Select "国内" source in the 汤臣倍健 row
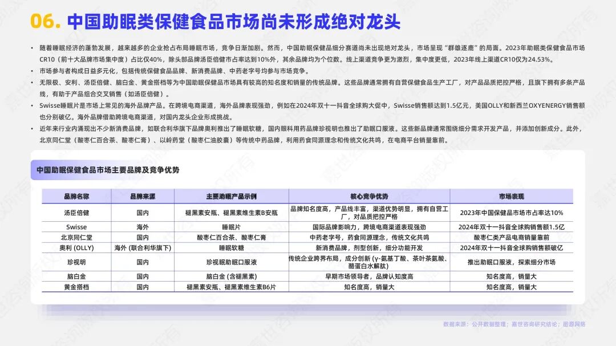616x346 pixels. click(143, 213)
